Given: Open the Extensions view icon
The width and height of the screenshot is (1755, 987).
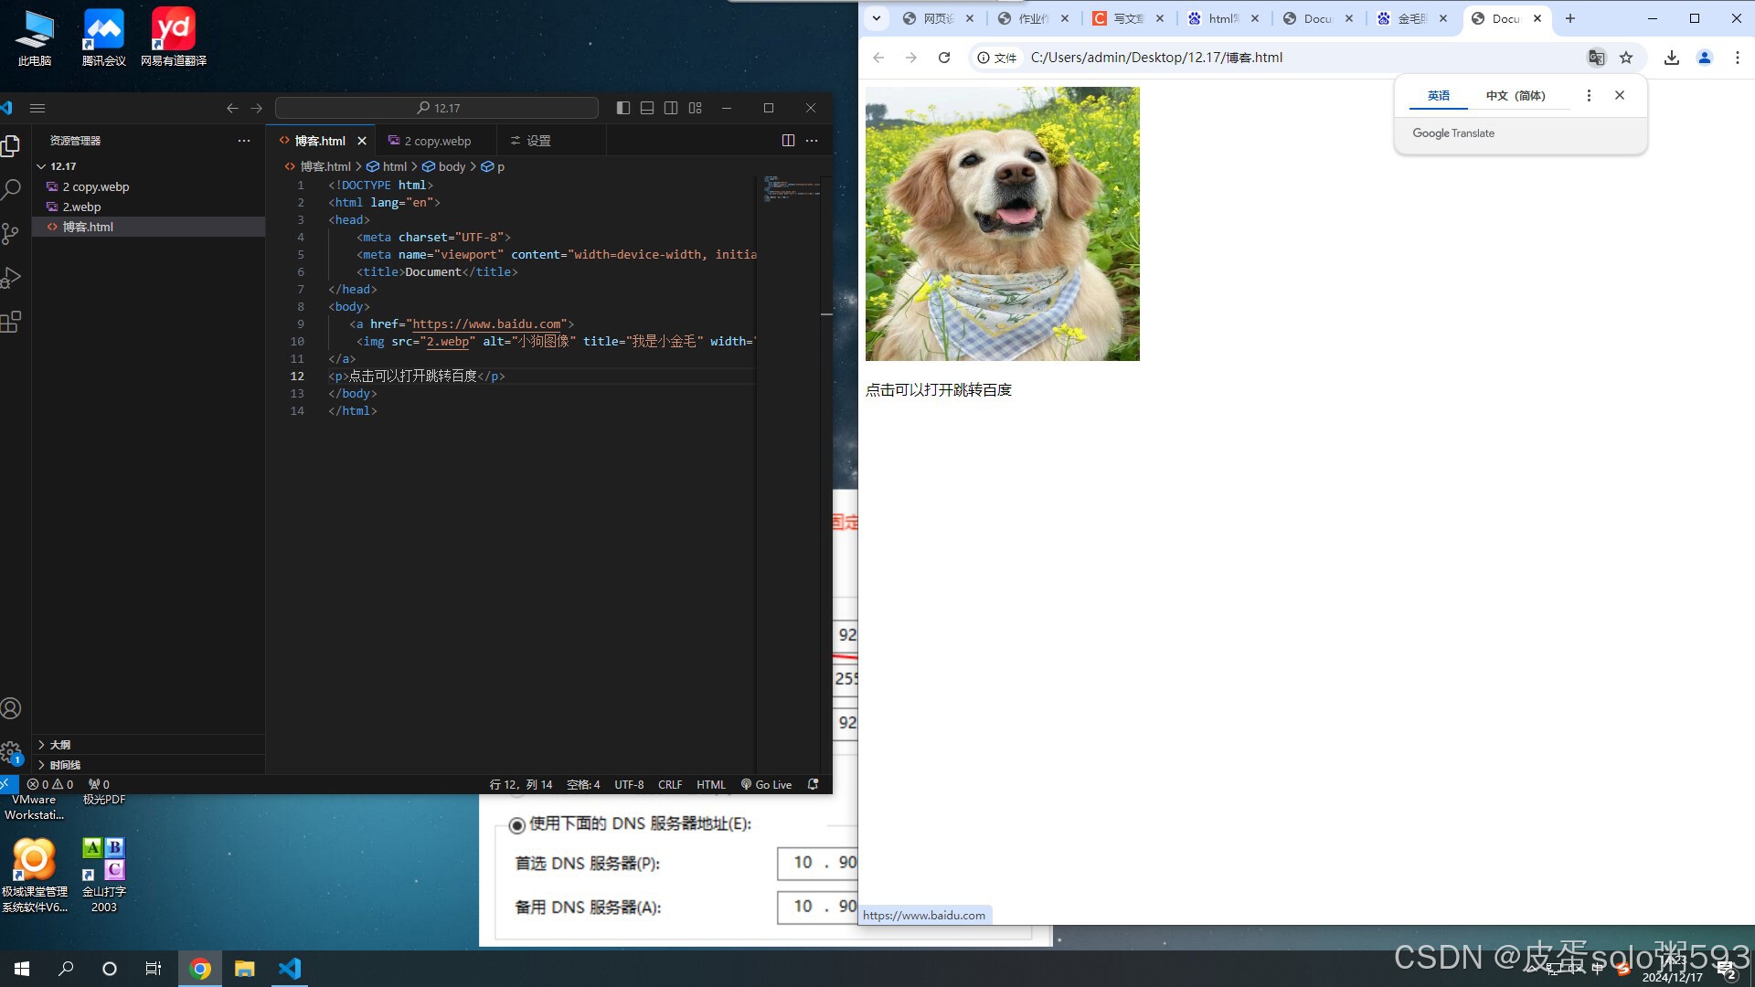Looking at the screenshot, I should click(11, 322).
